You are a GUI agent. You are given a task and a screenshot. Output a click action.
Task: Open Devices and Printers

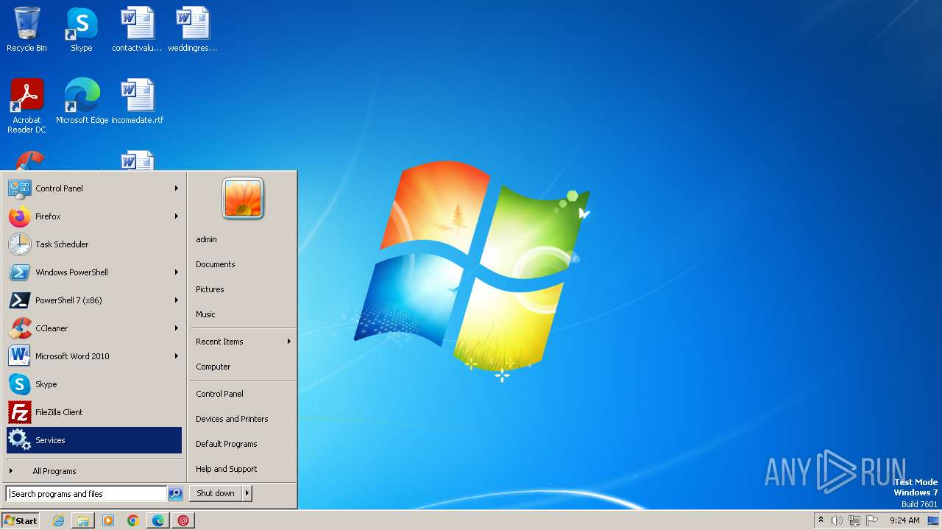(243, 419)
